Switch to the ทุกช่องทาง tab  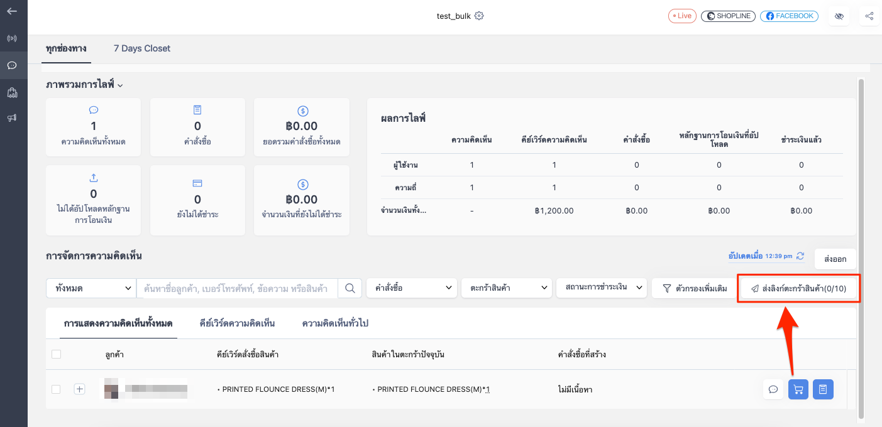click(x=66, y=48)
